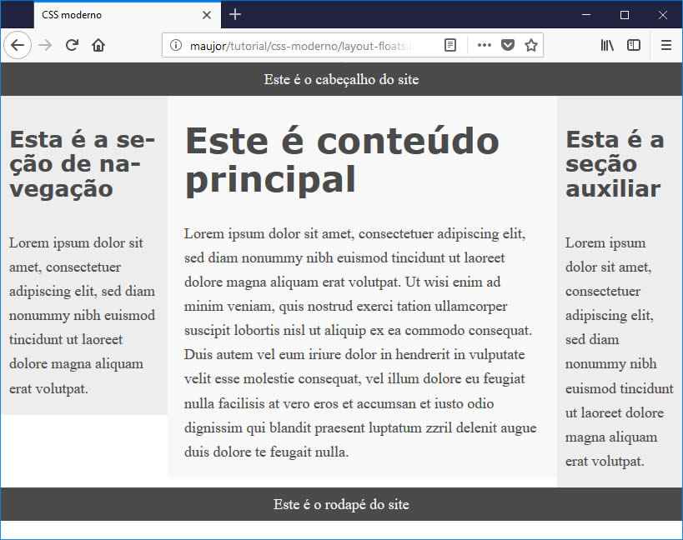Toggle the sidebars panel

634,45
